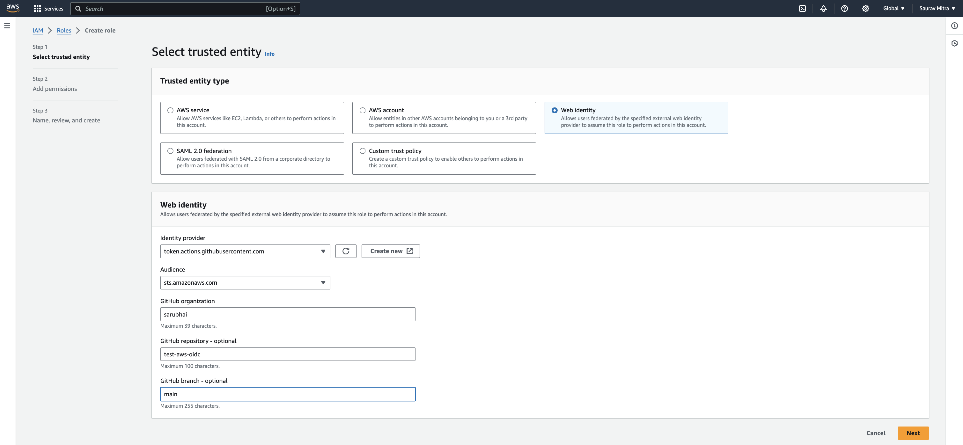Image resolution: width=963 pixels, height=445 pixels.
Task: Select the AWS service radio option
Action: [170, 110]
